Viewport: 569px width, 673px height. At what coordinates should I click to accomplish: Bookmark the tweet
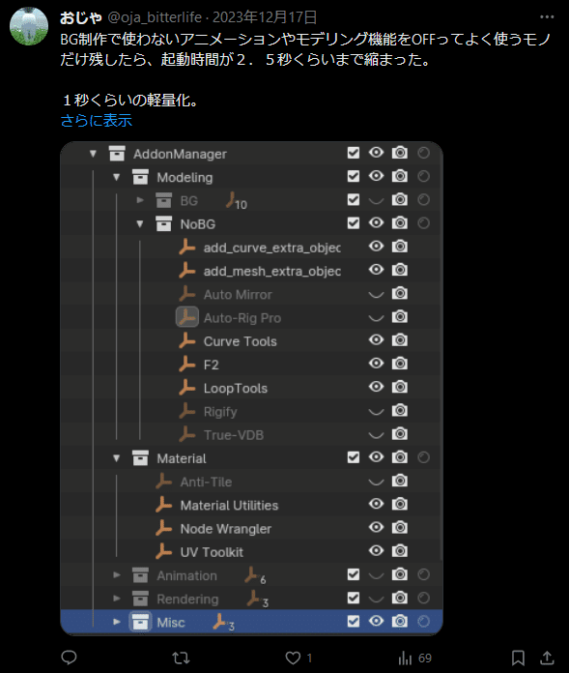518,658
